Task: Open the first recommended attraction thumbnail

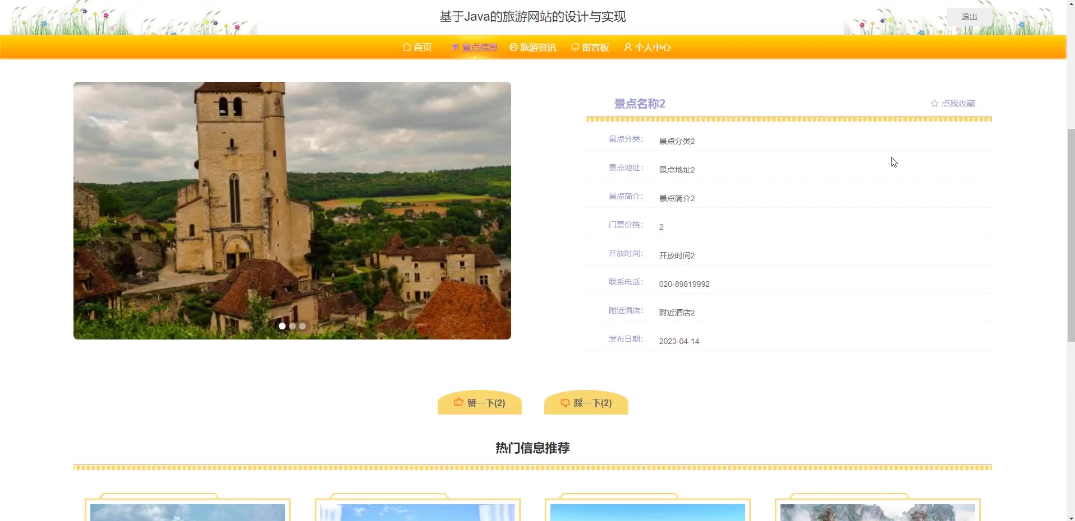Action: point(187,512)
